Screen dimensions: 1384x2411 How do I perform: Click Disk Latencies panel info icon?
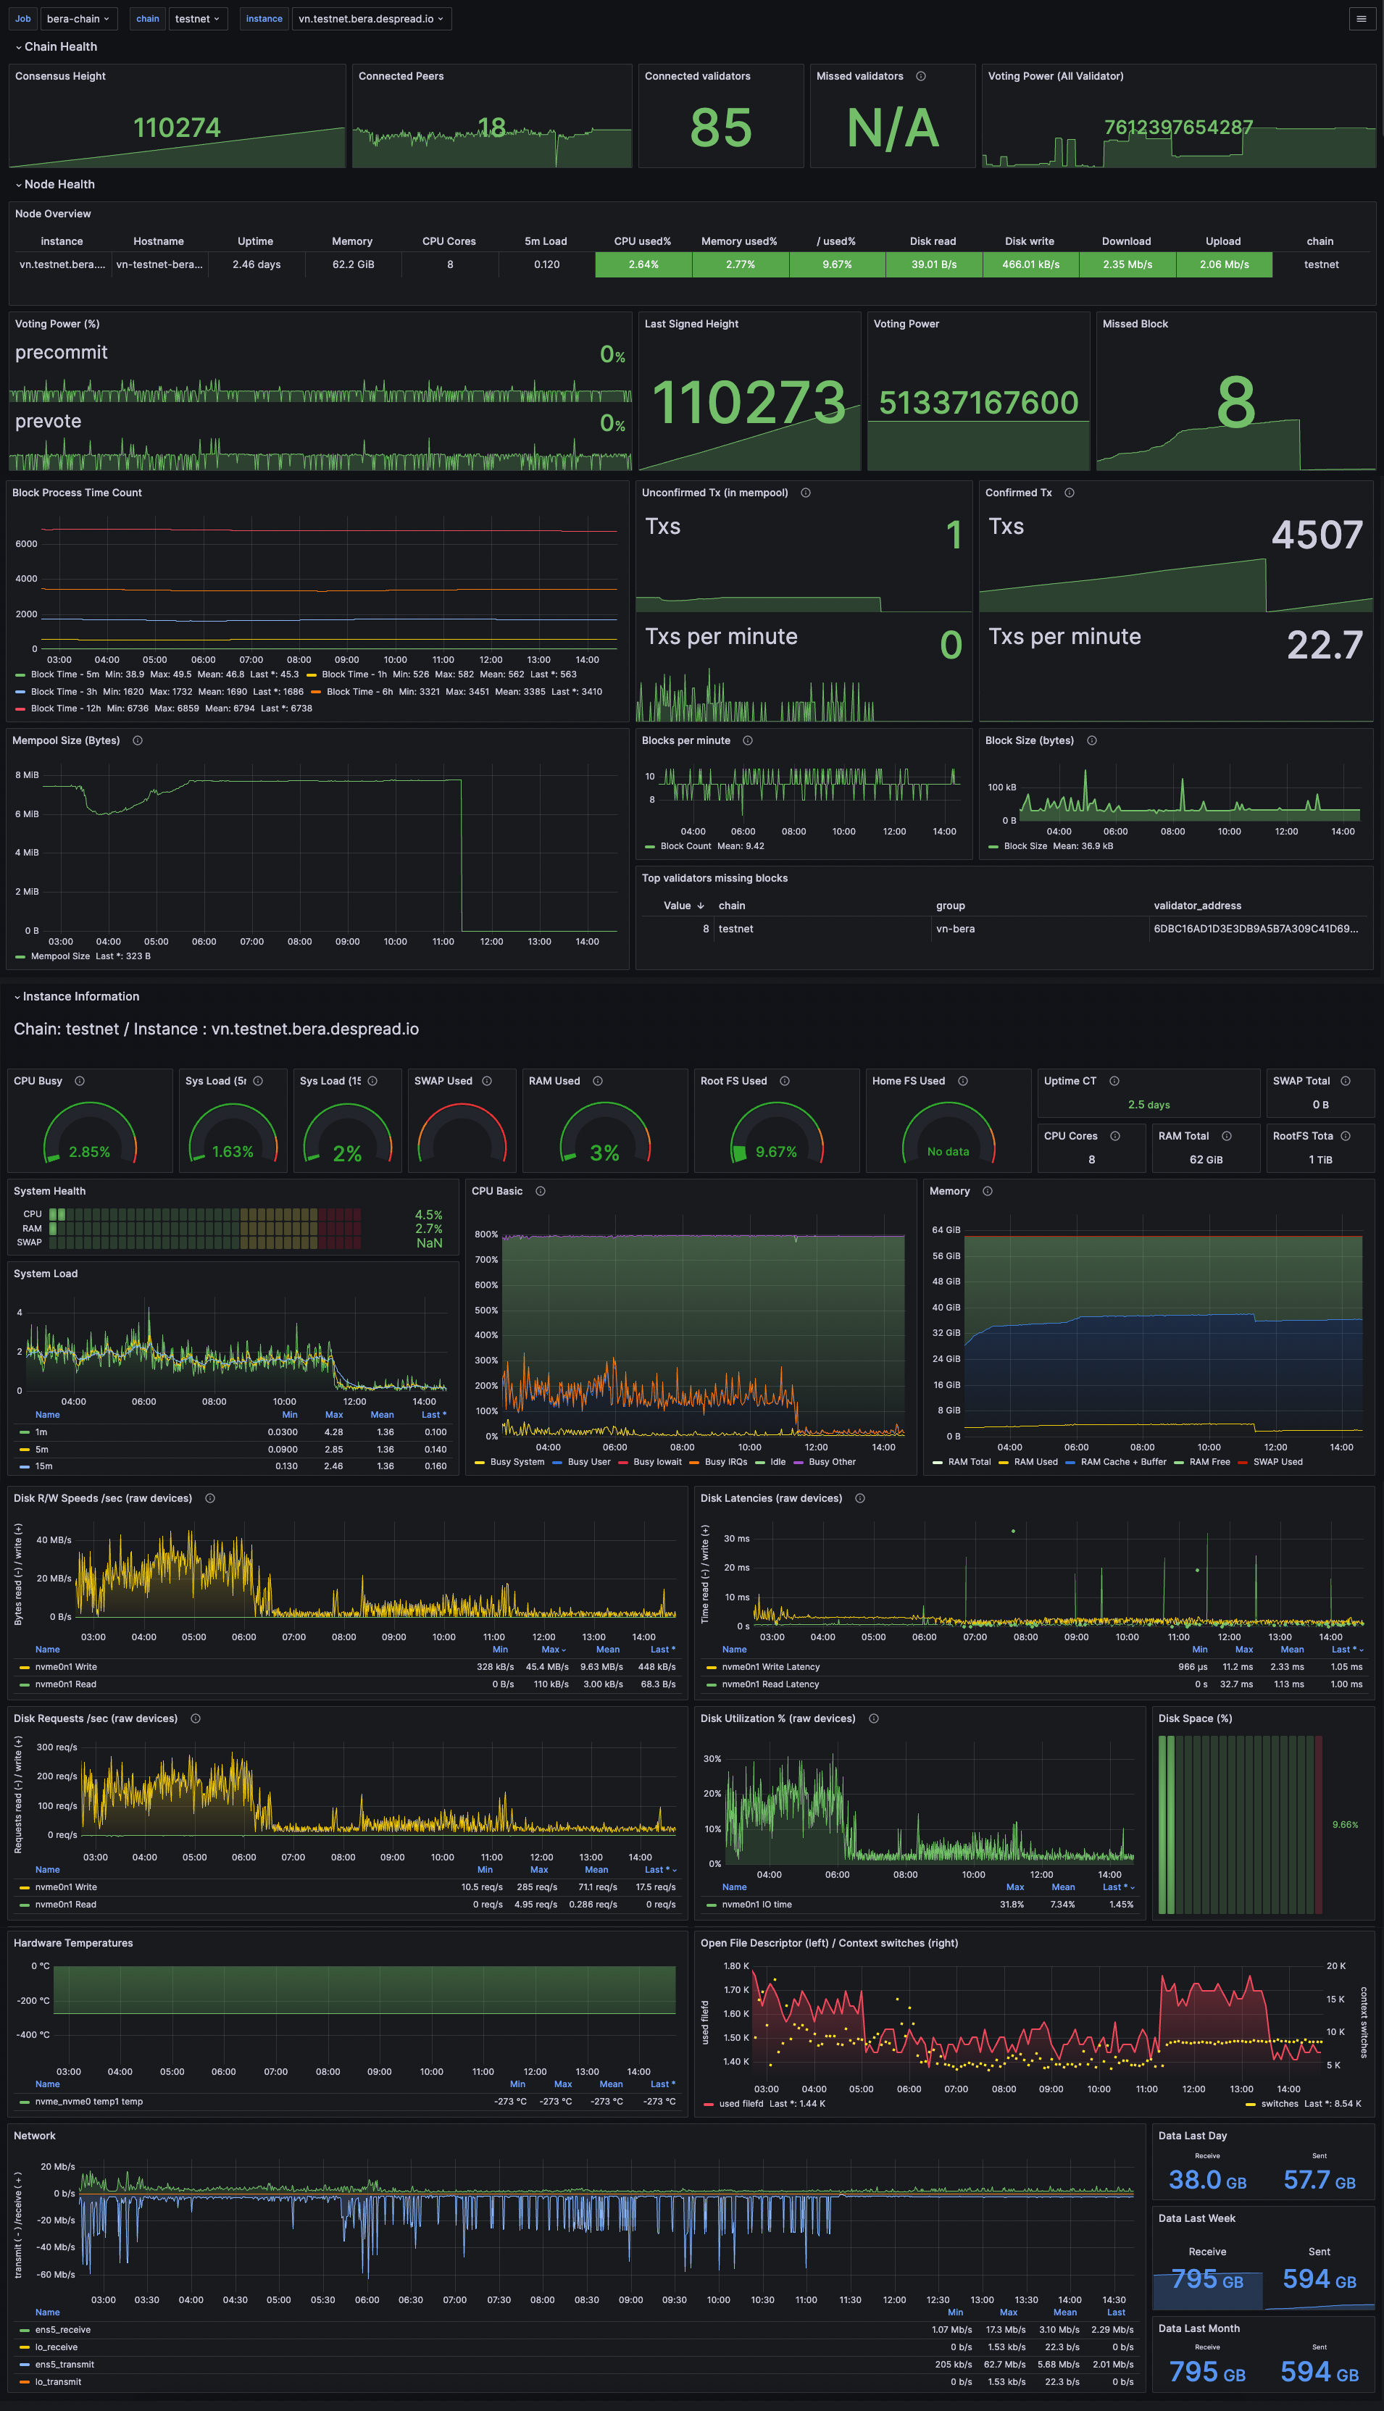[859, 1497]
